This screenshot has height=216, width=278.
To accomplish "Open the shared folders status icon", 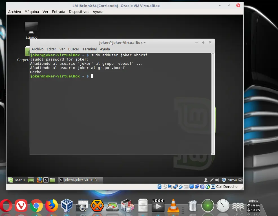I will coord(186,186).
